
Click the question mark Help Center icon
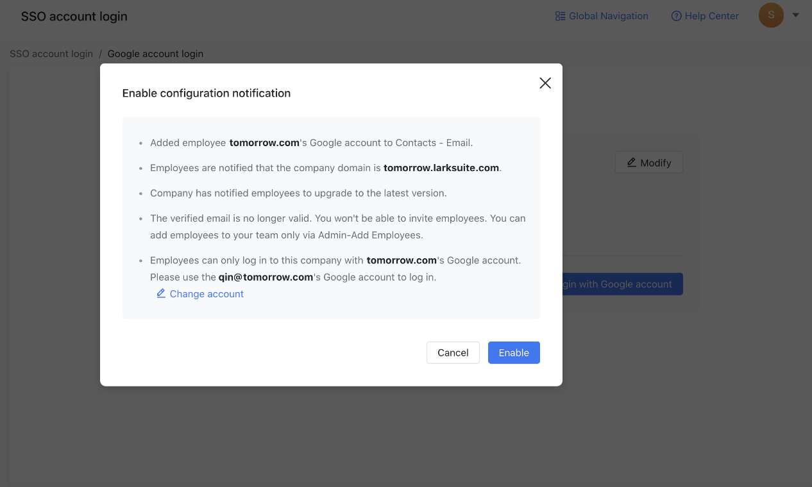point(675,15)
